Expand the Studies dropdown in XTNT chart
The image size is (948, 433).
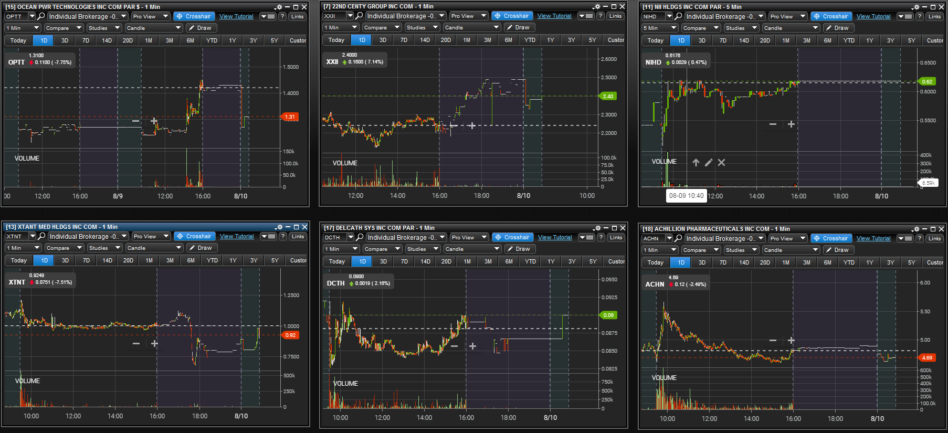tap(103, 248)
